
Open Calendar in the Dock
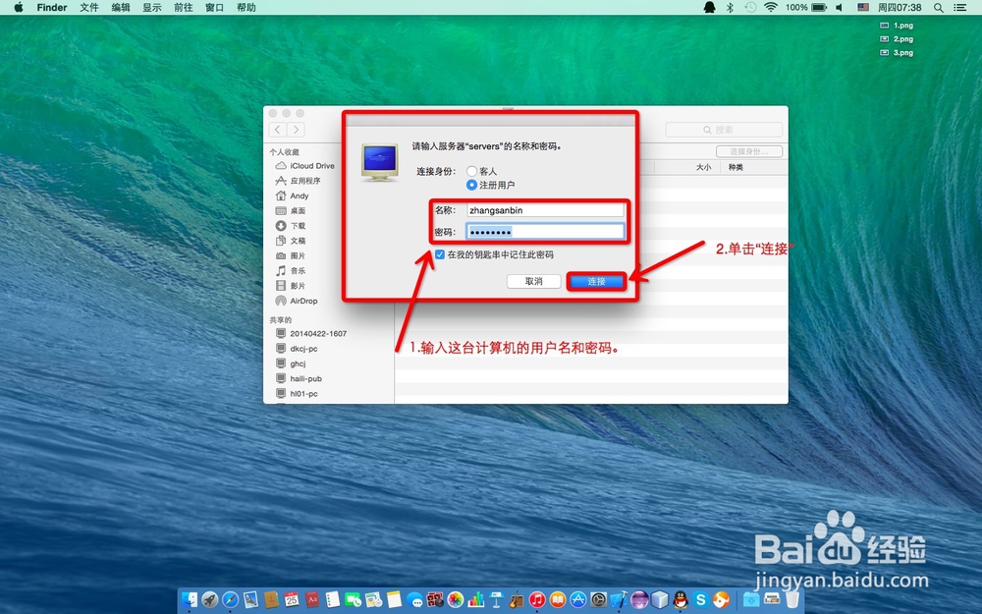292,599
